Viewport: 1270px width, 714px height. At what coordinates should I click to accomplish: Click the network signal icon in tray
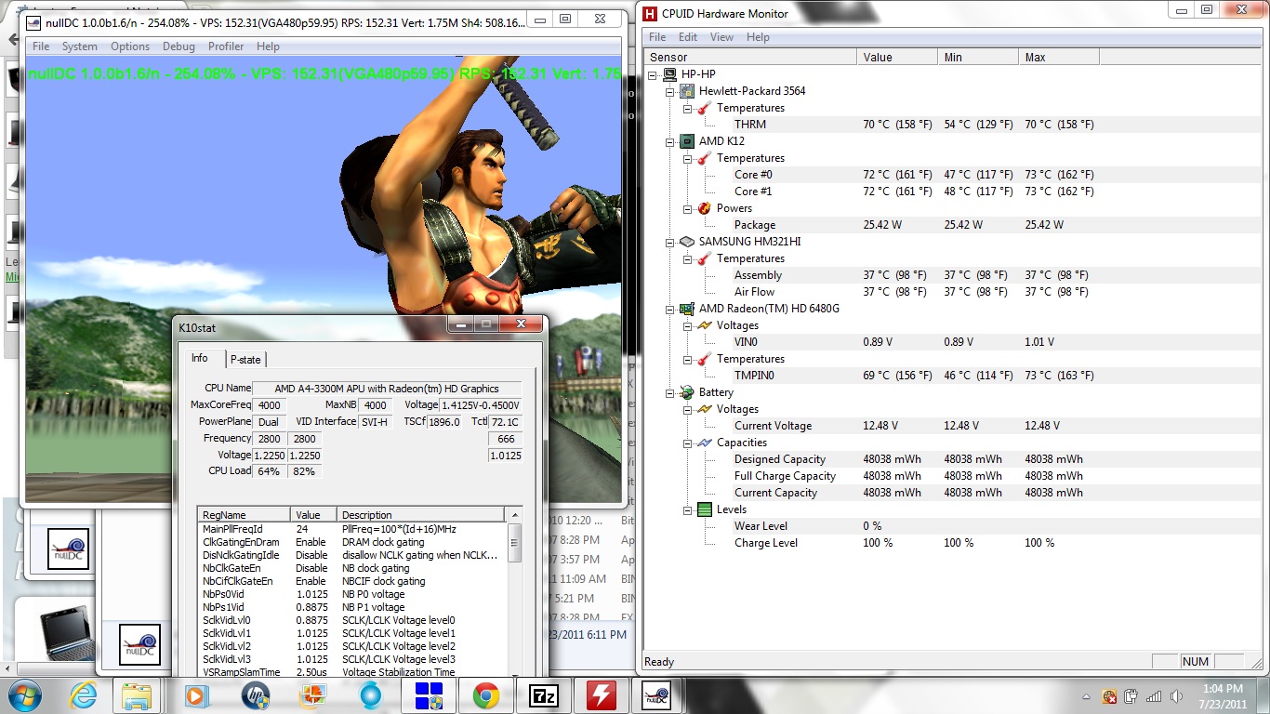(x=1154, y=695)
